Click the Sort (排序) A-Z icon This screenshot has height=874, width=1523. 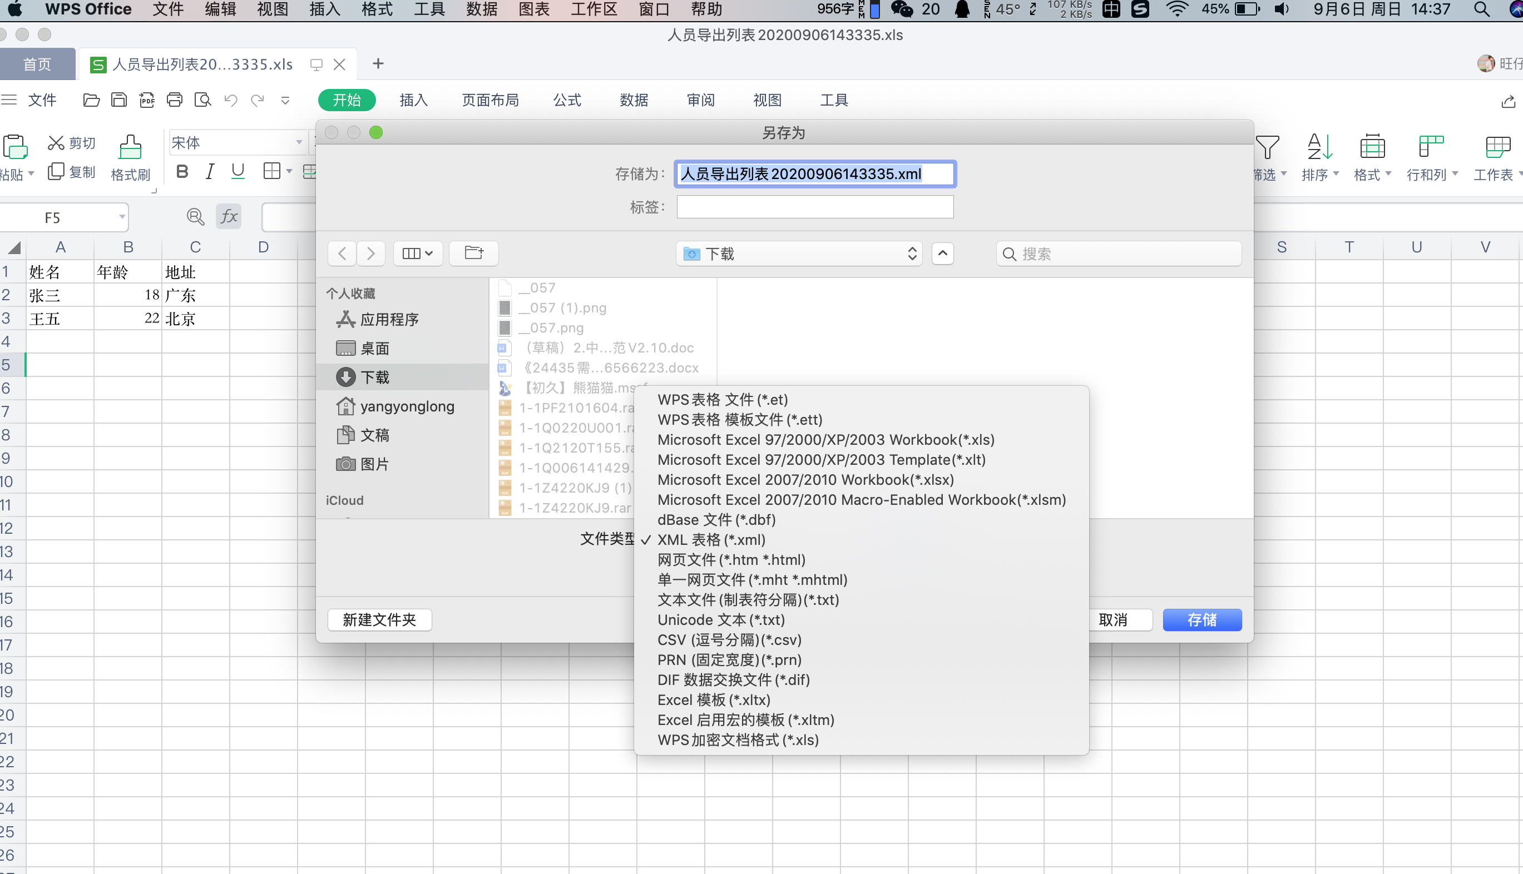point(1319,146)
